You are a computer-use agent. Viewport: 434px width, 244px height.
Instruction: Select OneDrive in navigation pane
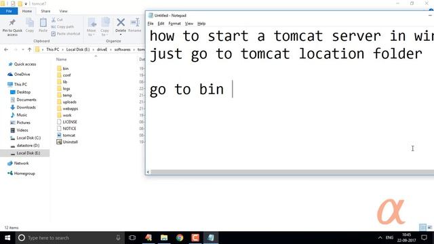(x=22, y=75)
